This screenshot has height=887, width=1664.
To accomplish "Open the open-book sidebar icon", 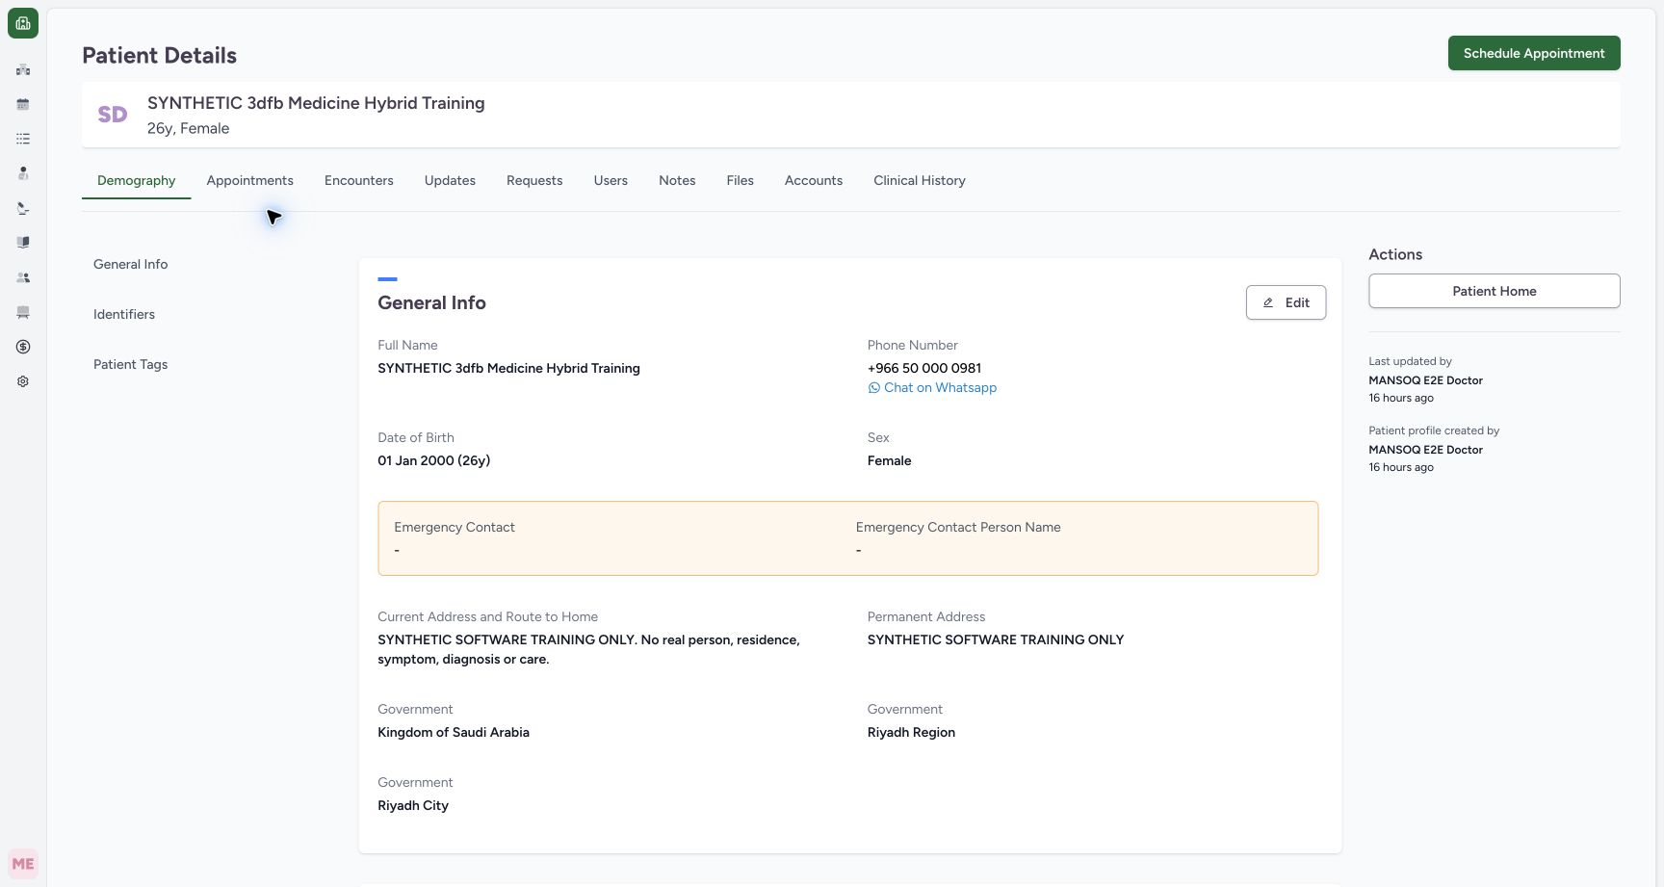I will pyautogui.click(x=23, y=243).
